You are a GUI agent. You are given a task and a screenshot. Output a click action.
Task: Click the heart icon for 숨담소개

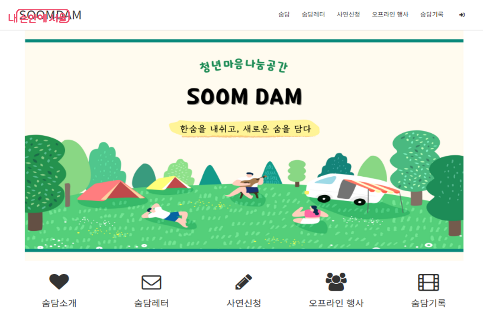tap(59, 282)
